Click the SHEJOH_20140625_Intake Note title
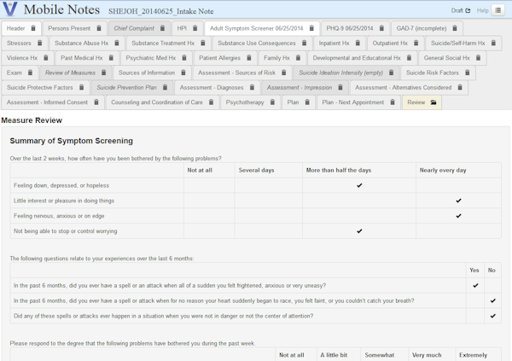Viewport: 512px width, 361px height. 161,11
